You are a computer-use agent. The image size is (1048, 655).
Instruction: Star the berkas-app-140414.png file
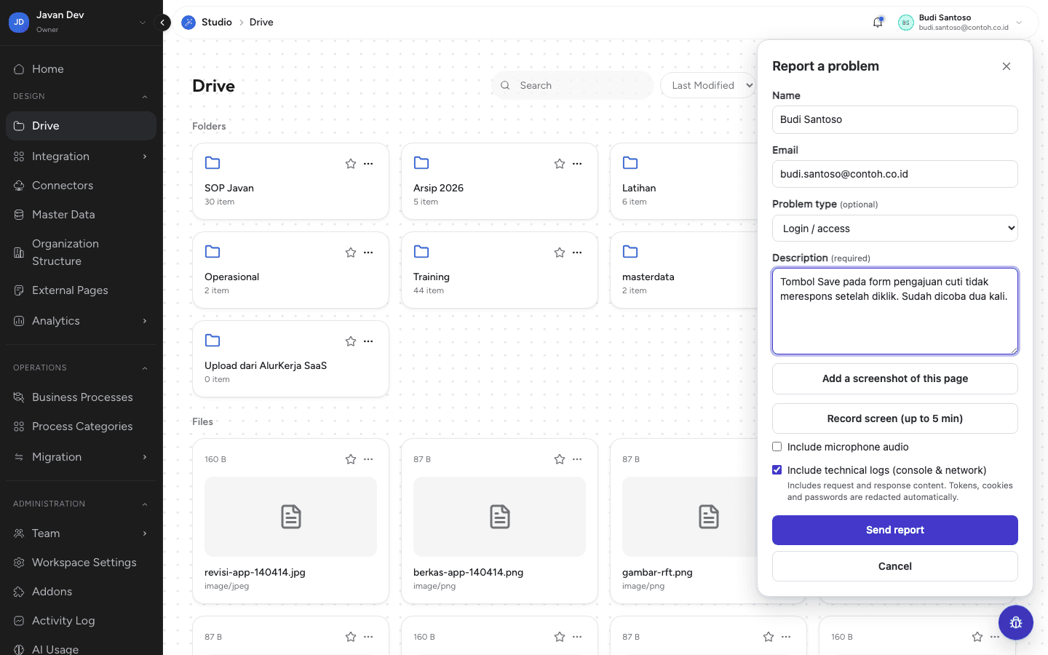560,459
